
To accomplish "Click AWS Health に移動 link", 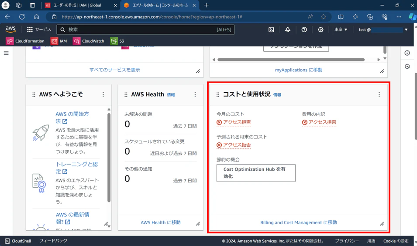I will [161, 222].
